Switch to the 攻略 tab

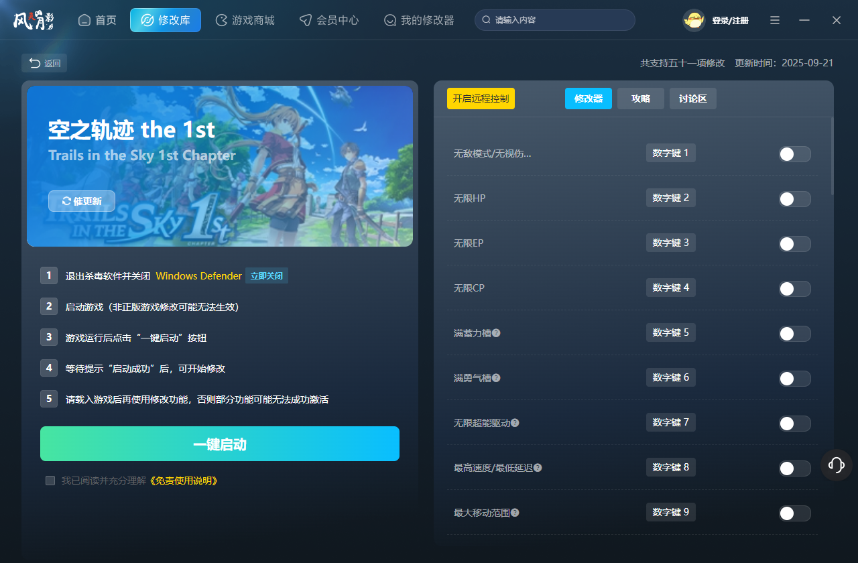coord(640,99)
